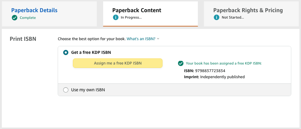301x129 pixels.
Task: Expand the chevron beside What's an ISBN?
Action: click(x=158, y=39)
